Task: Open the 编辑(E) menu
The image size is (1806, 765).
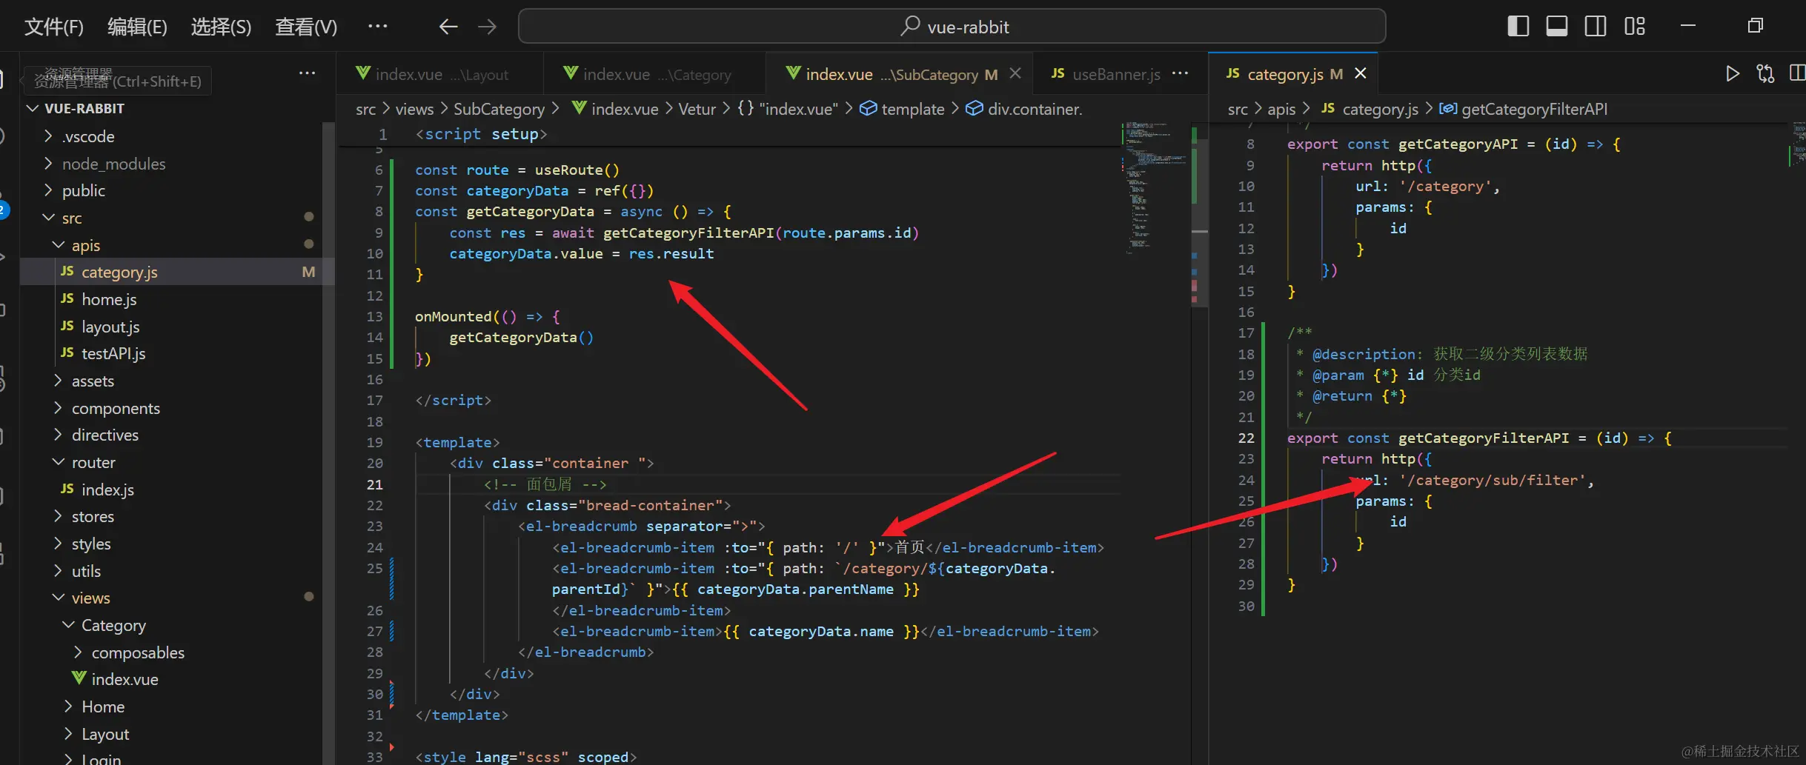Action: (x=137, y=27)
